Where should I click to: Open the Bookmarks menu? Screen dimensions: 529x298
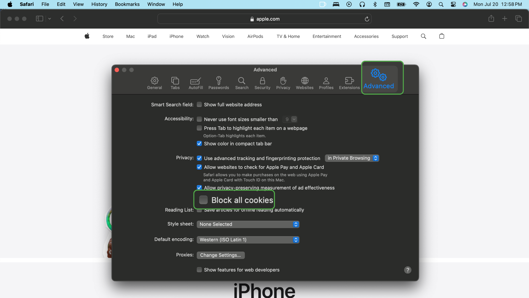[127, 4]
